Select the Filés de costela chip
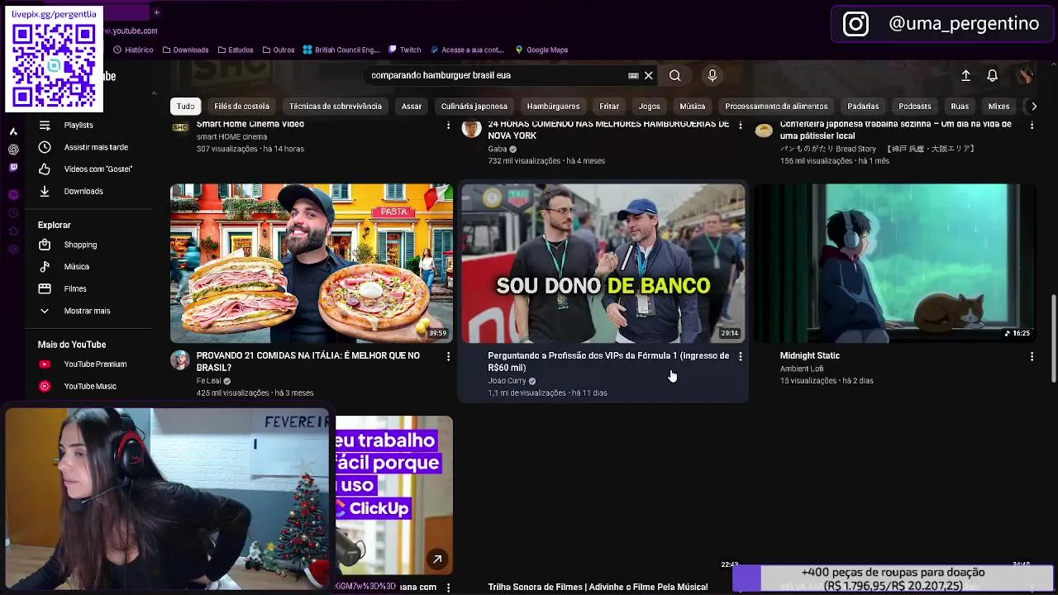The image size is (1058, 595). pyautogui.click(x=241, y=106)
